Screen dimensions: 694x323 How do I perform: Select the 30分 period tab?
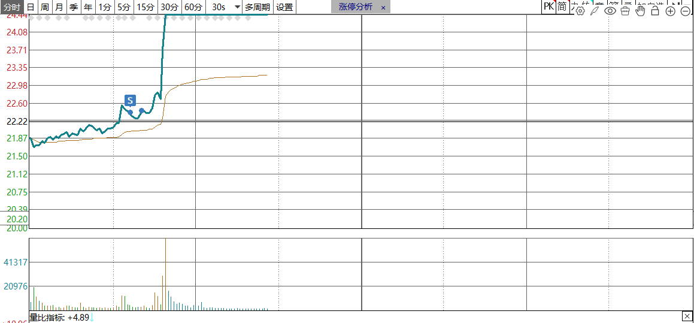pos(169,7)
